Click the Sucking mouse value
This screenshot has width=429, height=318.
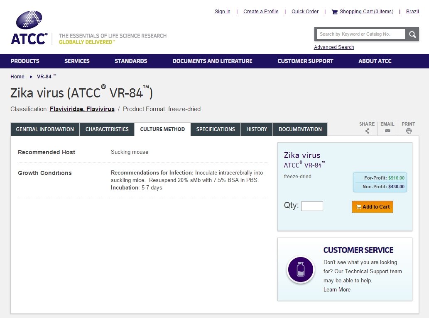[x=130, y=152]
